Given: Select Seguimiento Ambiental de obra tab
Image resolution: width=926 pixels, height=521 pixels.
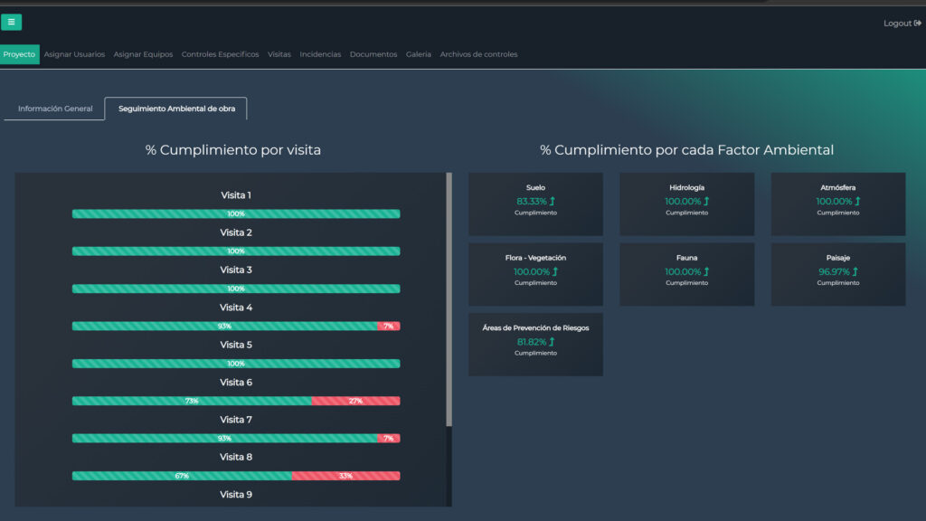Looking at the screenshot, I should [x=176, y=109].
